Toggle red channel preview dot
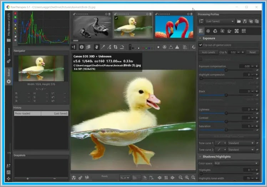 pyautogui.click(x=143, y=48)
